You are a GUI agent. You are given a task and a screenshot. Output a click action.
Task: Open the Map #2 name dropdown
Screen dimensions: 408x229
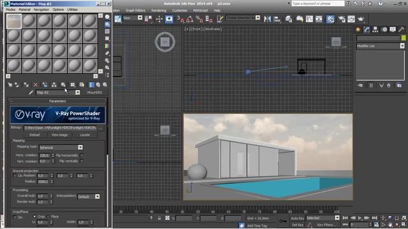tap(78, 92)
